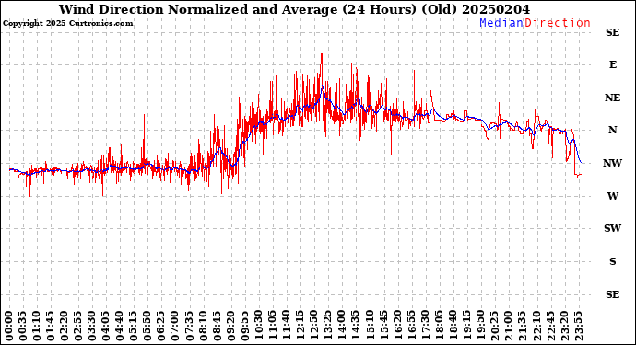Click the 18:40 time axis label
The height and width of the screenshot is (345, 636).
pyautogui.click(x=453, y=327)
